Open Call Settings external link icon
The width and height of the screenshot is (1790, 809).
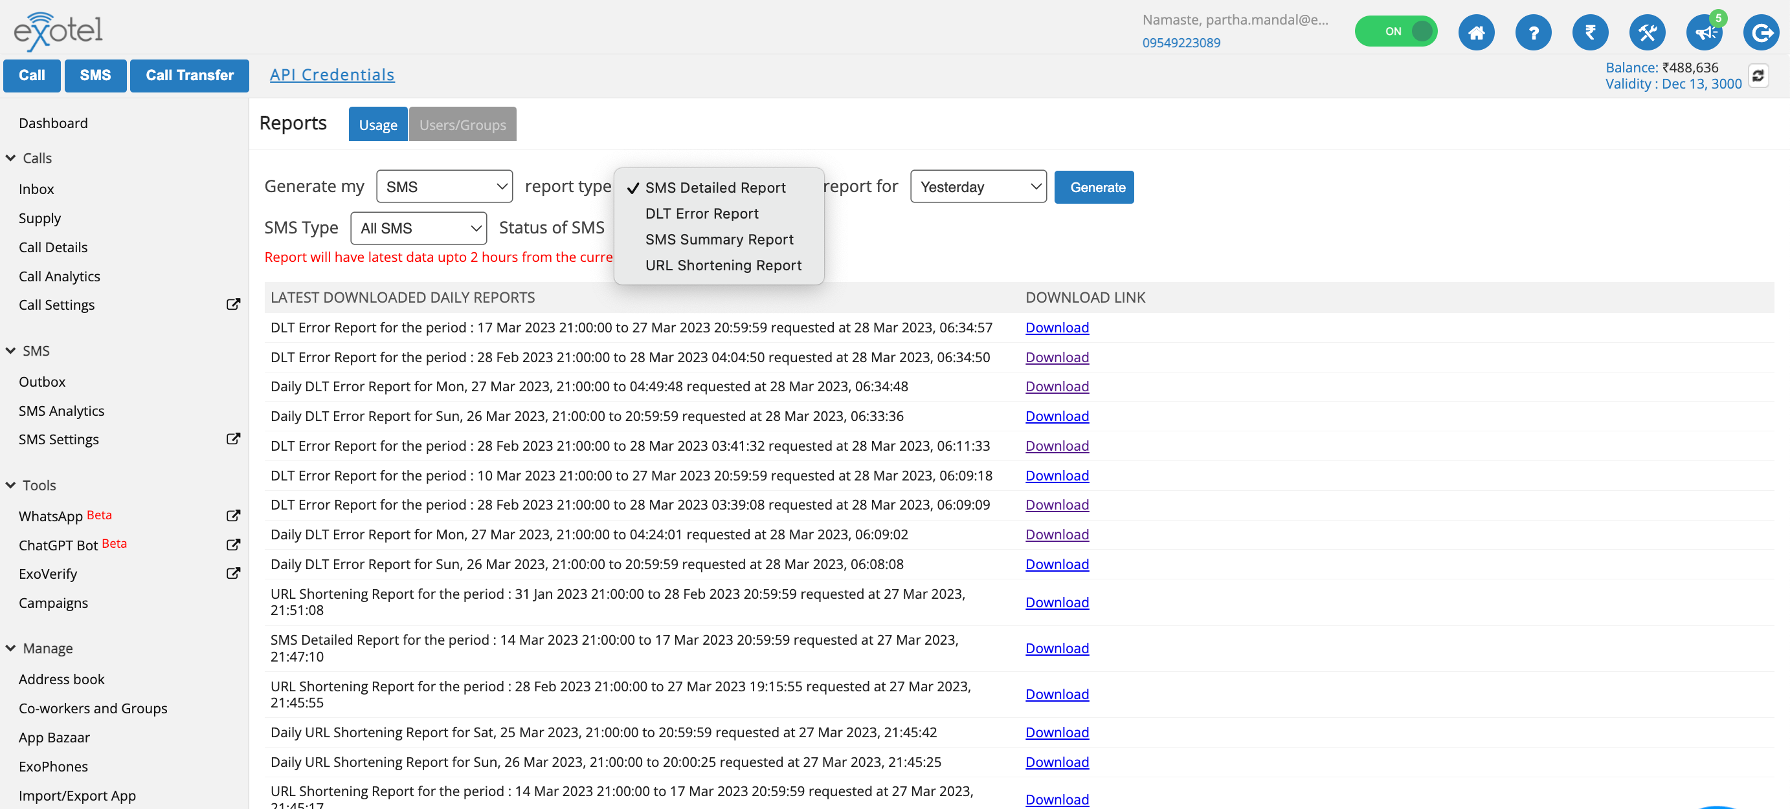(234, 304)
